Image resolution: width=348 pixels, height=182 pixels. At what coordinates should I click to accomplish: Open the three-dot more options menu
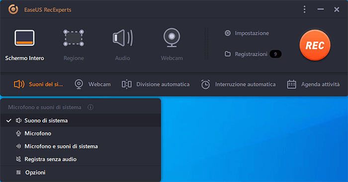(x=304, y=9)
